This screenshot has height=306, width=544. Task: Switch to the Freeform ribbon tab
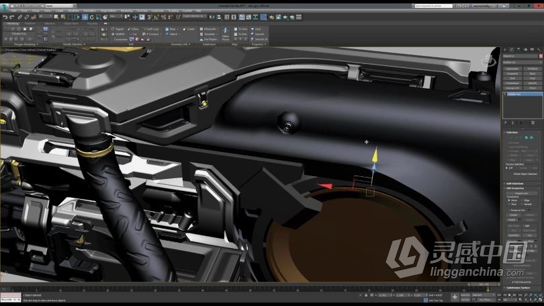(30, 24)
